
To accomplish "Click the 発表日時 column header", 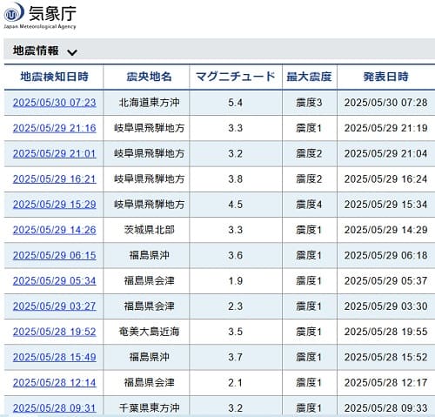I will [x=385, y=77].
